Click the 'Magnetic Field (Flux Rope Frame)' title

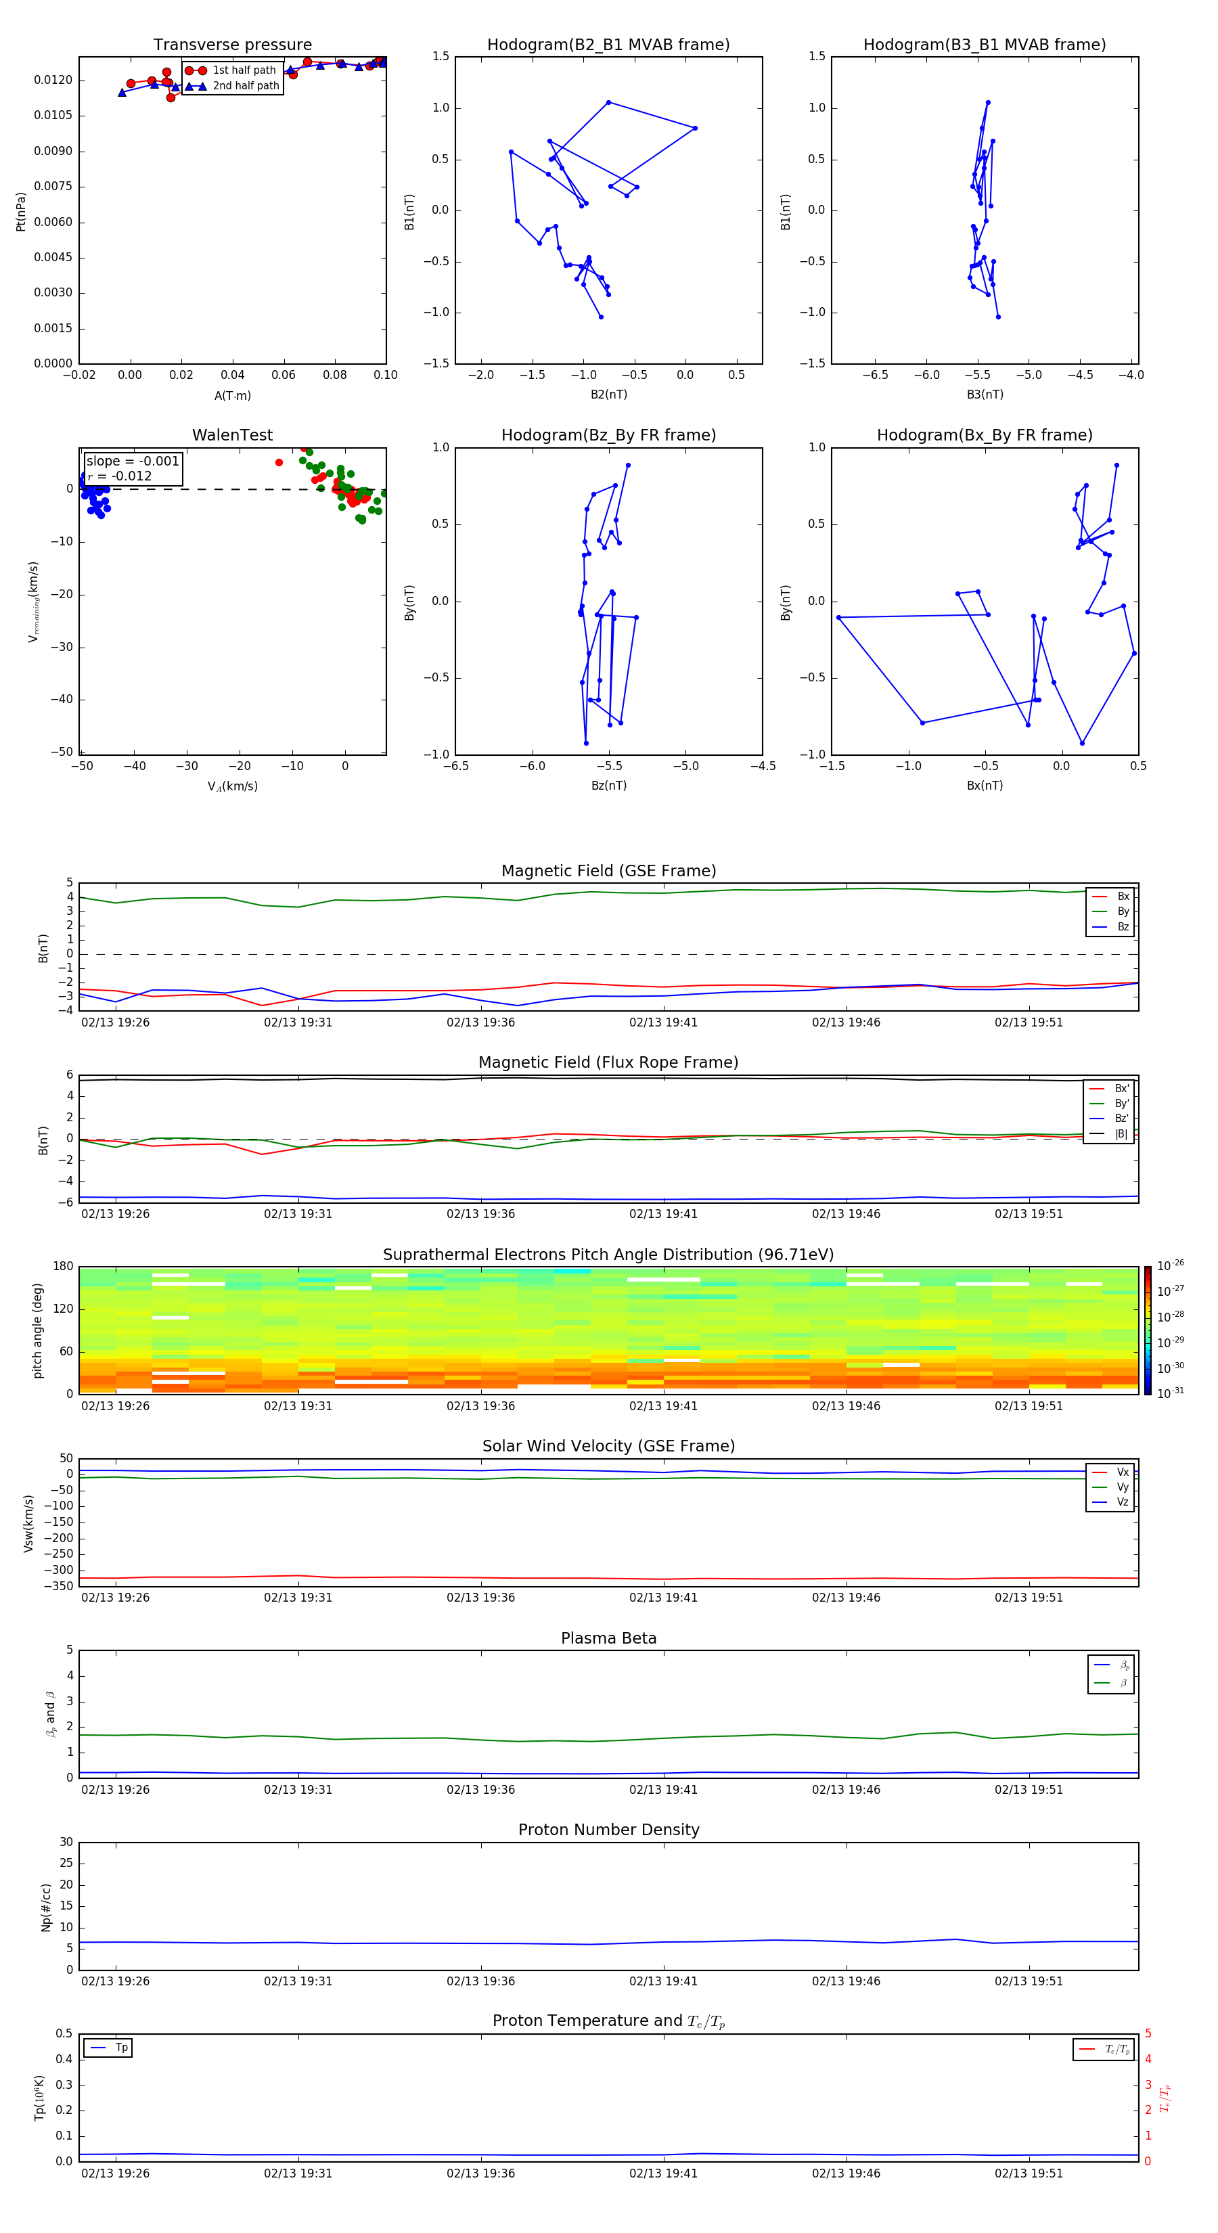click(x=608, y=1063)
